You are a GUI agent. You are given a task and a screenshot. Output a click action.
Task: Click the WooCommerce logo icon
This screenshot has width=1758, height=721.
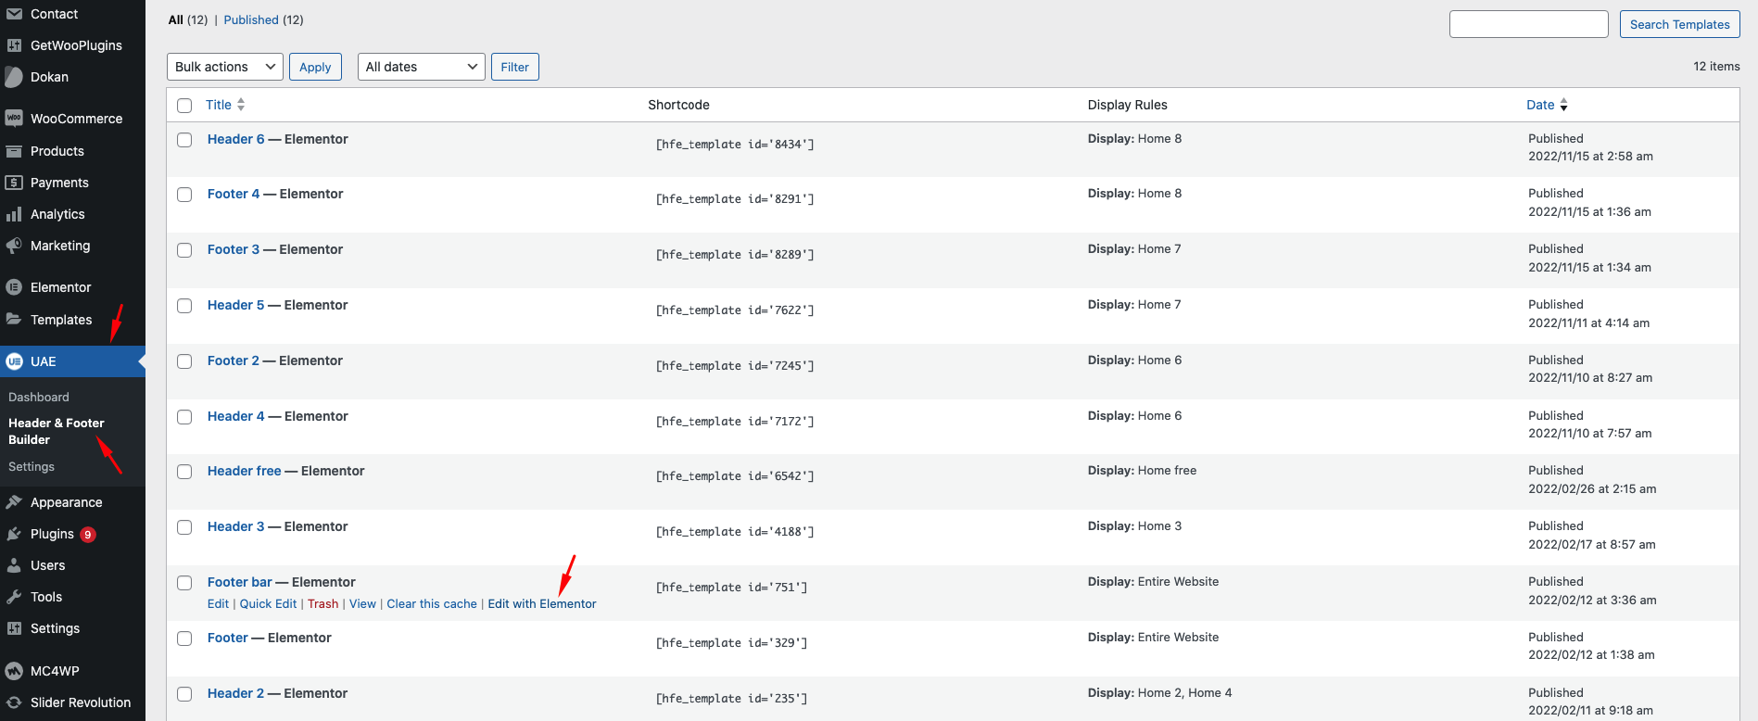tap(14, 119)
